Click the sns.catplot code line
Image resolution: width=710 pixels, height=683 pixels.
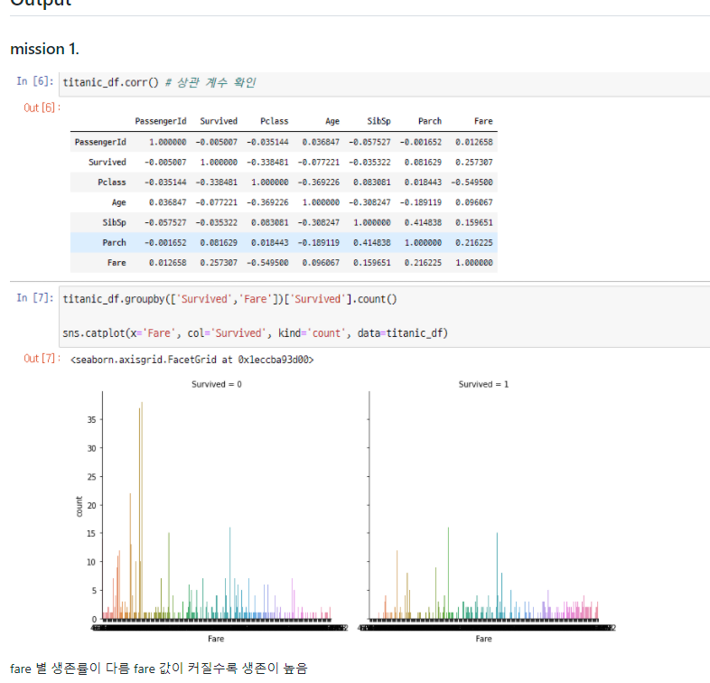click(255, 333)
